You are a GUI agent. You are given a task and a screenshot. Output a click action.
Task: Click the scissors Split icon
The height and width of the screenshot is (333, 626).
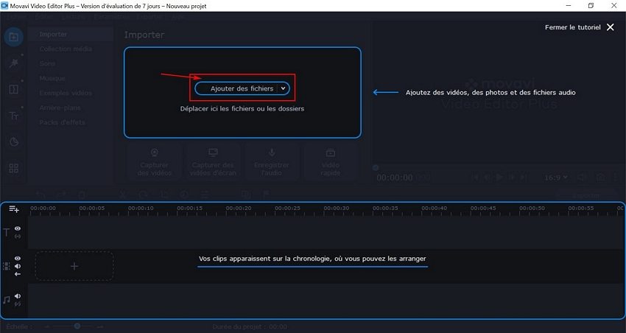pos(122,194)
